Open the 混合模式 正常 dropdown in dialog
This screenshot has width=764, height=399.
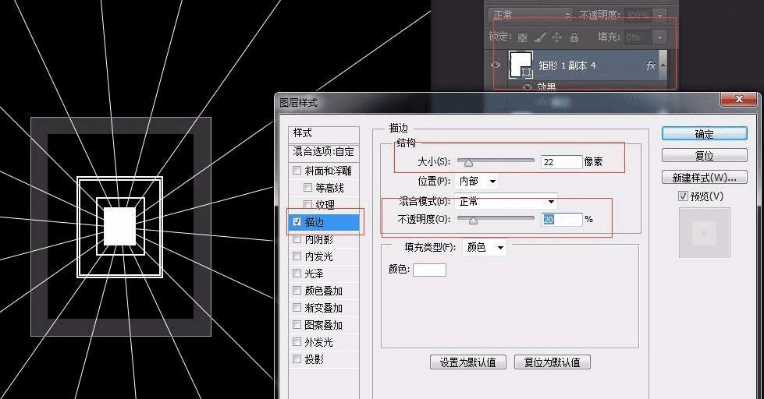[x=506, y=201]
